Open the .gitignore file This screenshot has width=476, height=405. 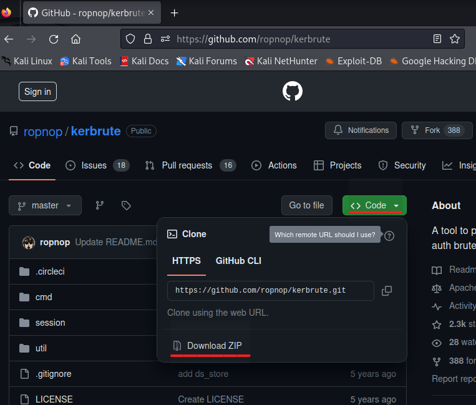[54, 374]
